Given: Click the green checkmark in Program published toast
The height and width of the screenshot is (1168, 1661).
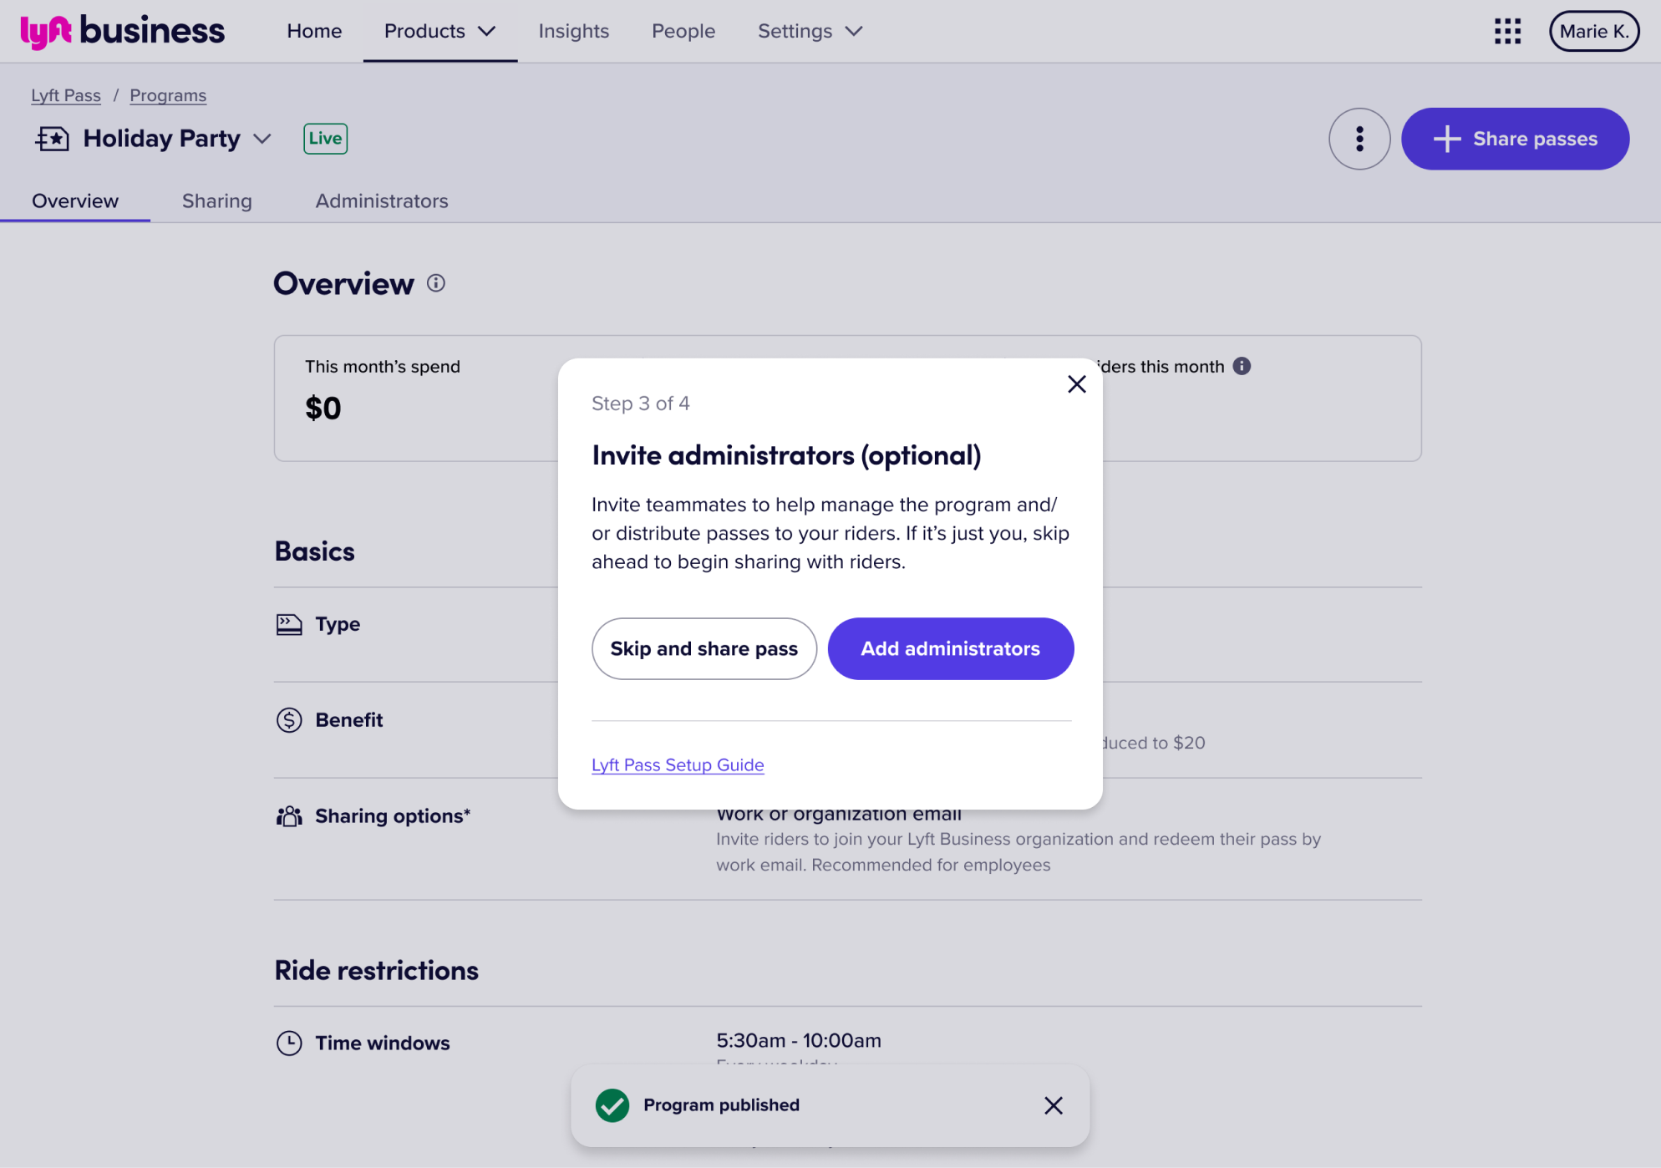Looking at the screenshot, I should pyautogui.click(x=612, y=1105).
